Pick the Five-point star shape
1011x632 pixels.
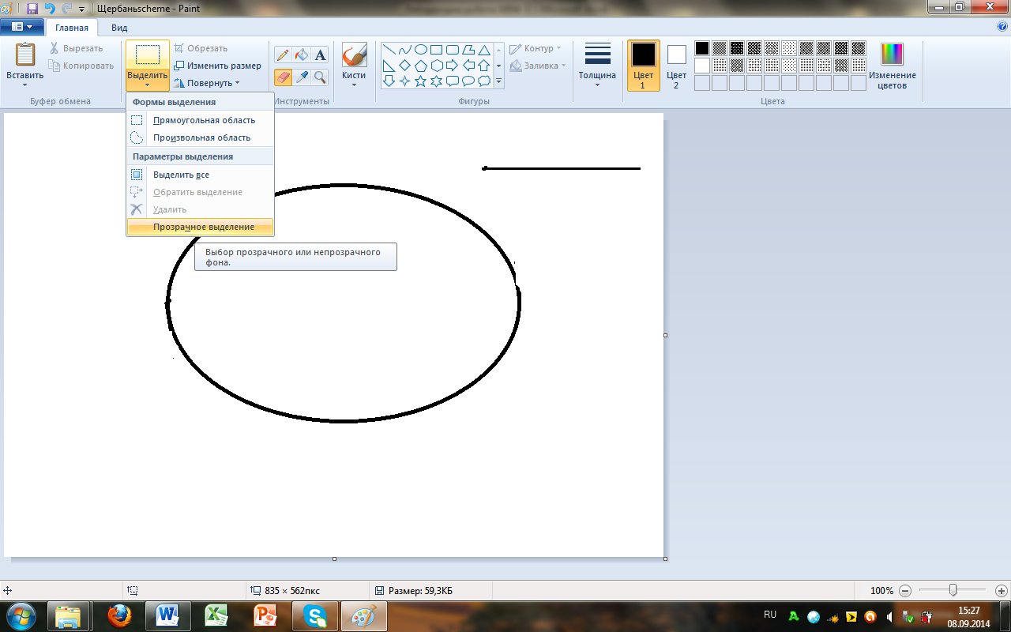click(421, 81)
